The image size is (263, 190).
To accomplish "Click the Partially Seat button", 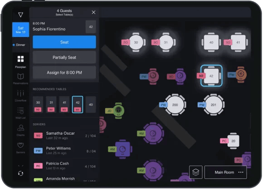I will pos(64,57).
